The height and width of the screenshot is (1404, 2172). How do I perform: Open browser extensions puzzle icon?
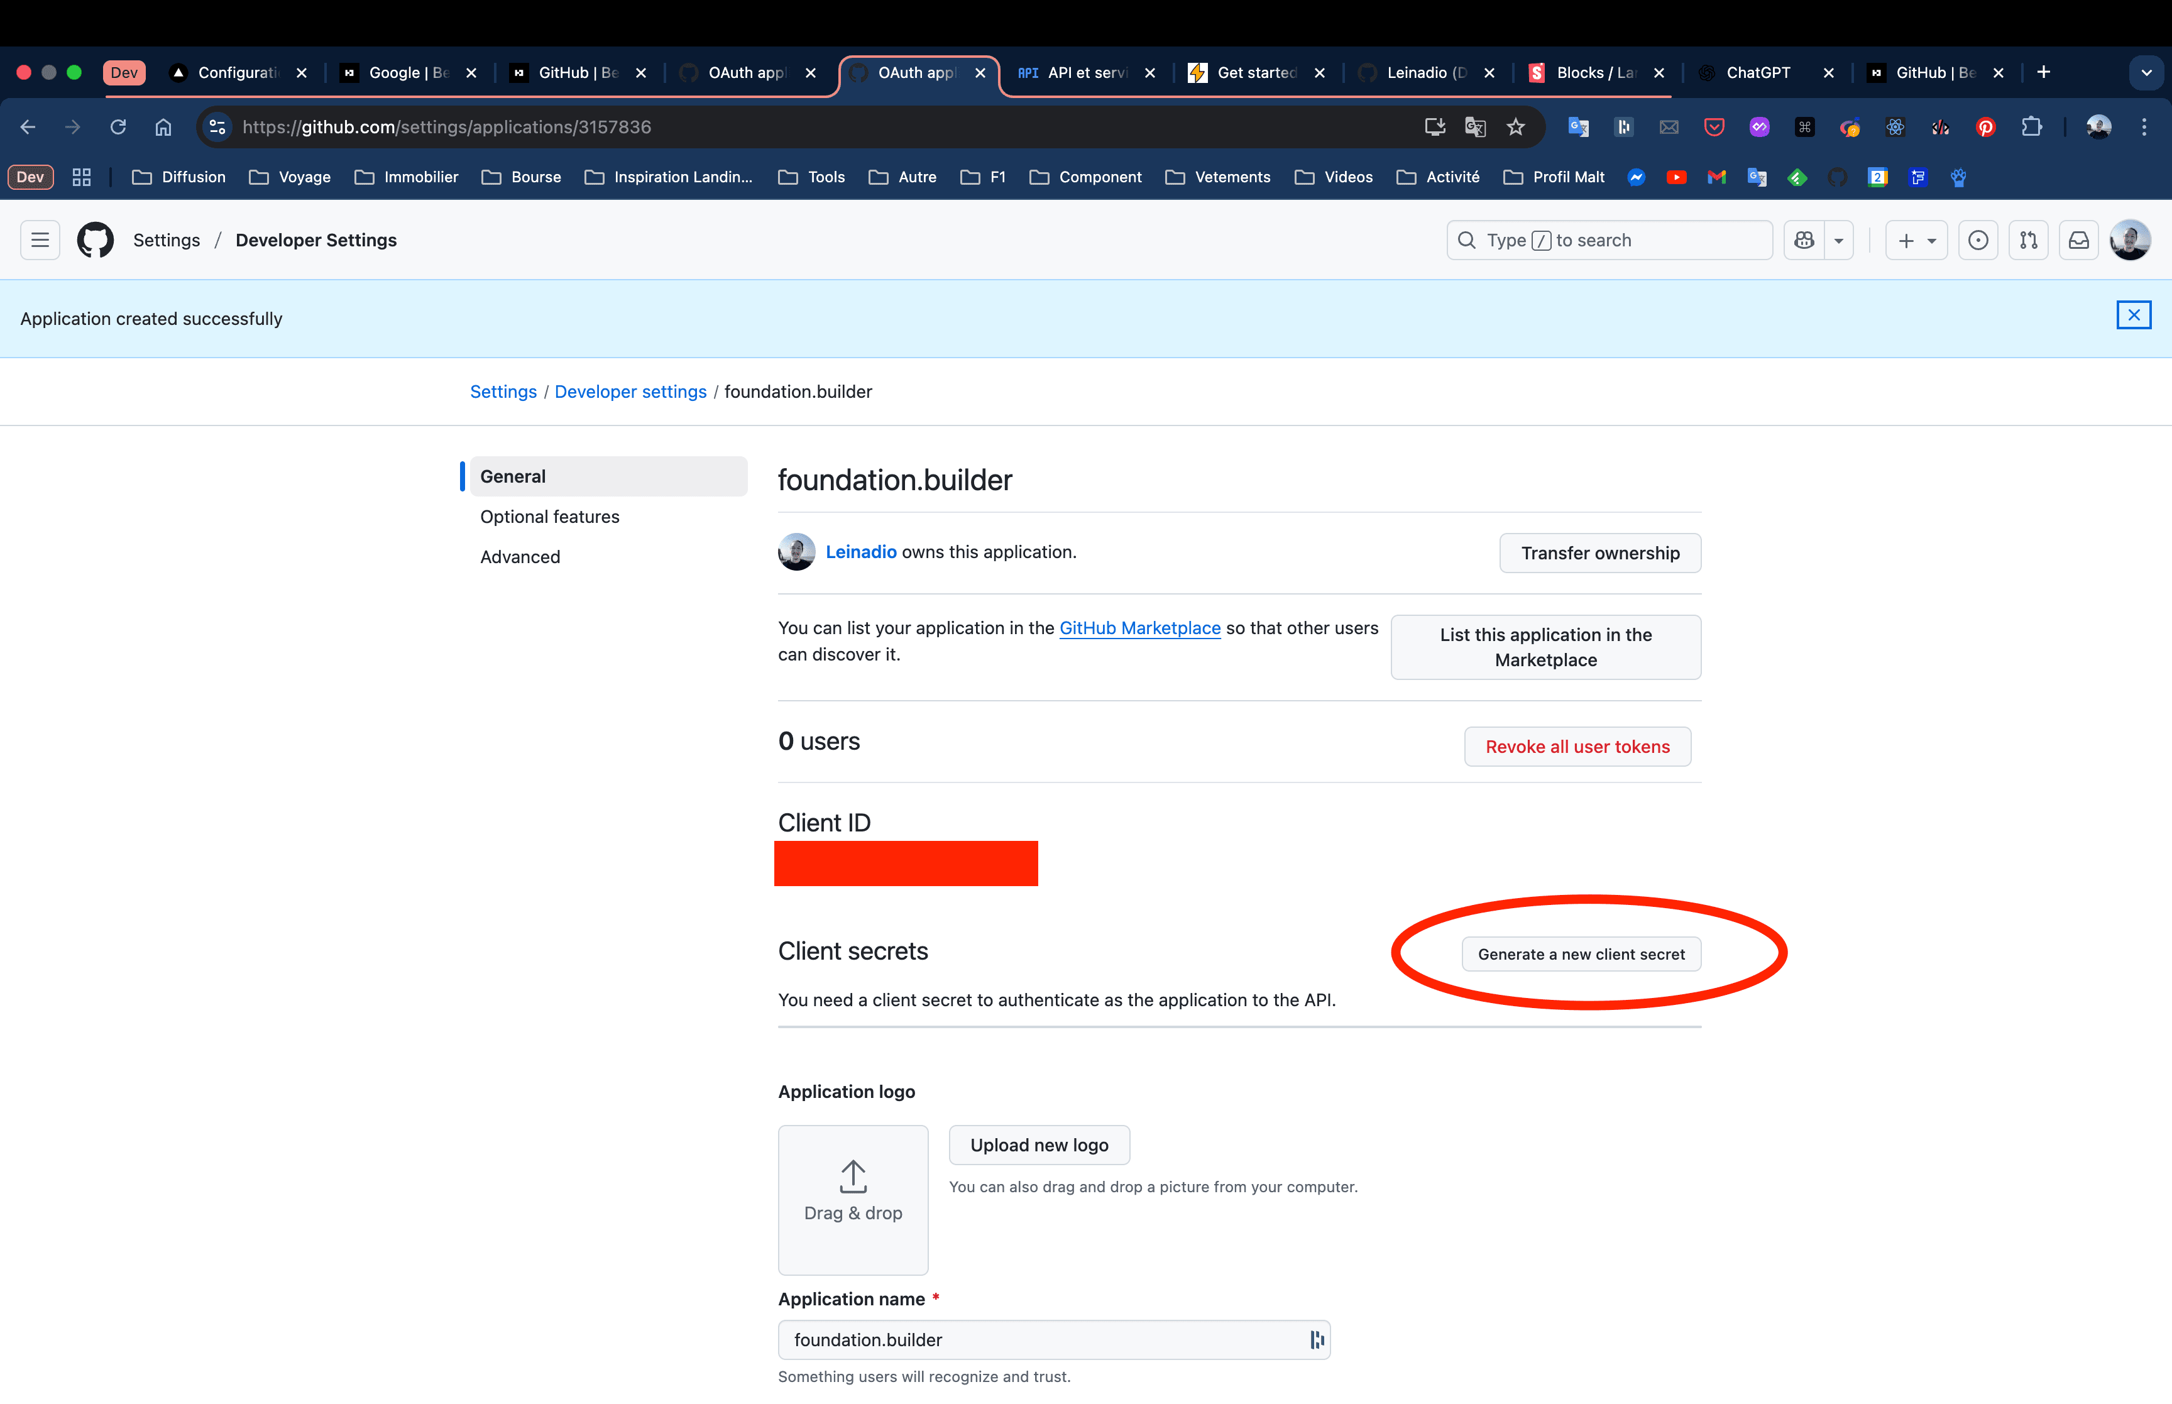[2031, 127]
